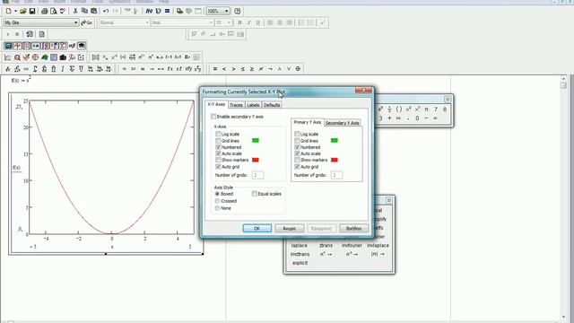Insert the determinant |x| operator
Image resolution: width=574 pixels, height=323 pixels.
(x=123, y=57)
